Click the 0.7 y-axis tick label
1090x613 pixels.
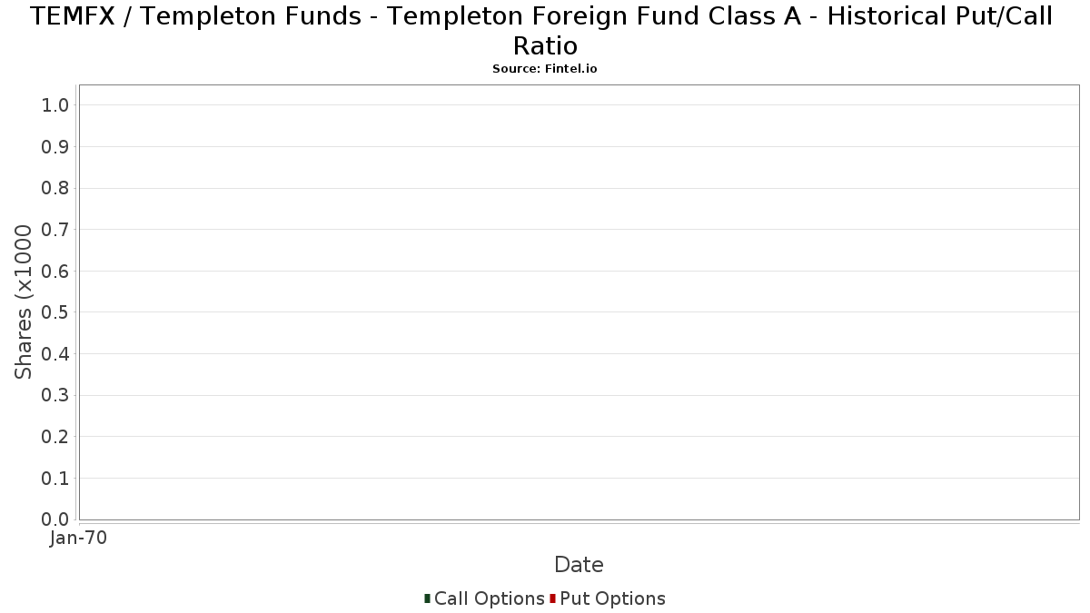(55, 230)
